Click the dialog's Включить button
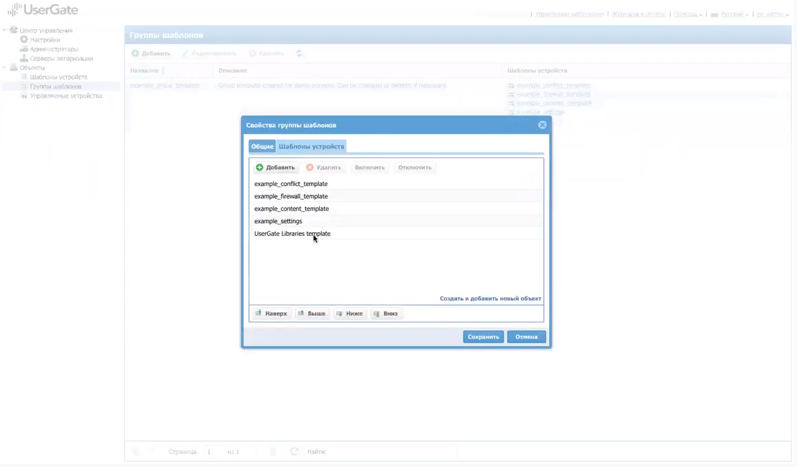Viewport: 797px width, 467px height. [369, 167]
